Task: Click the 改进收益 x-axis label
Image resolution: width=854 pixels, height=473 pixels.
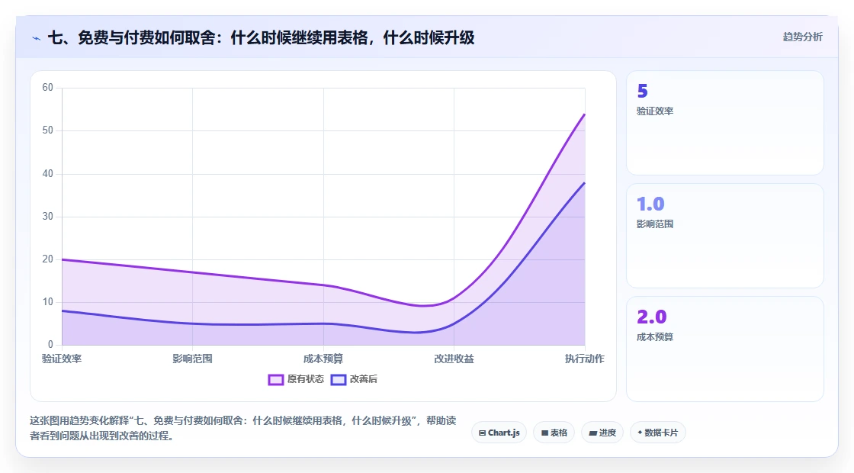Action: click(454, 359)
